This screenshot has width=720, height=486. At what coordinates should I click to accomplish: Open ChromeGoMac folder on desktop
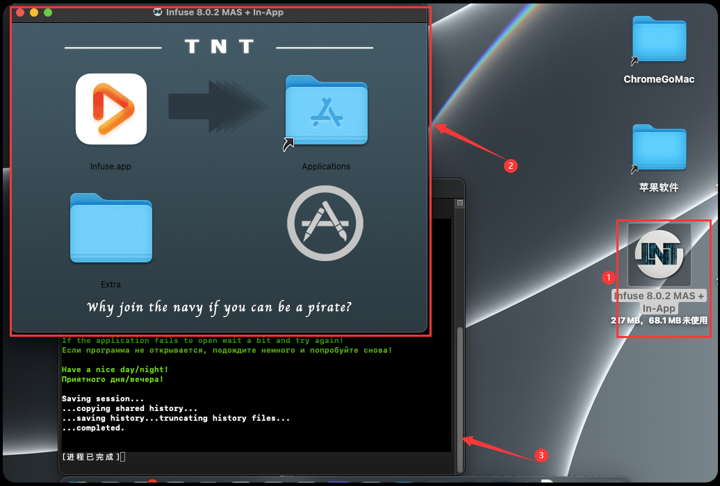pos(659,40)
